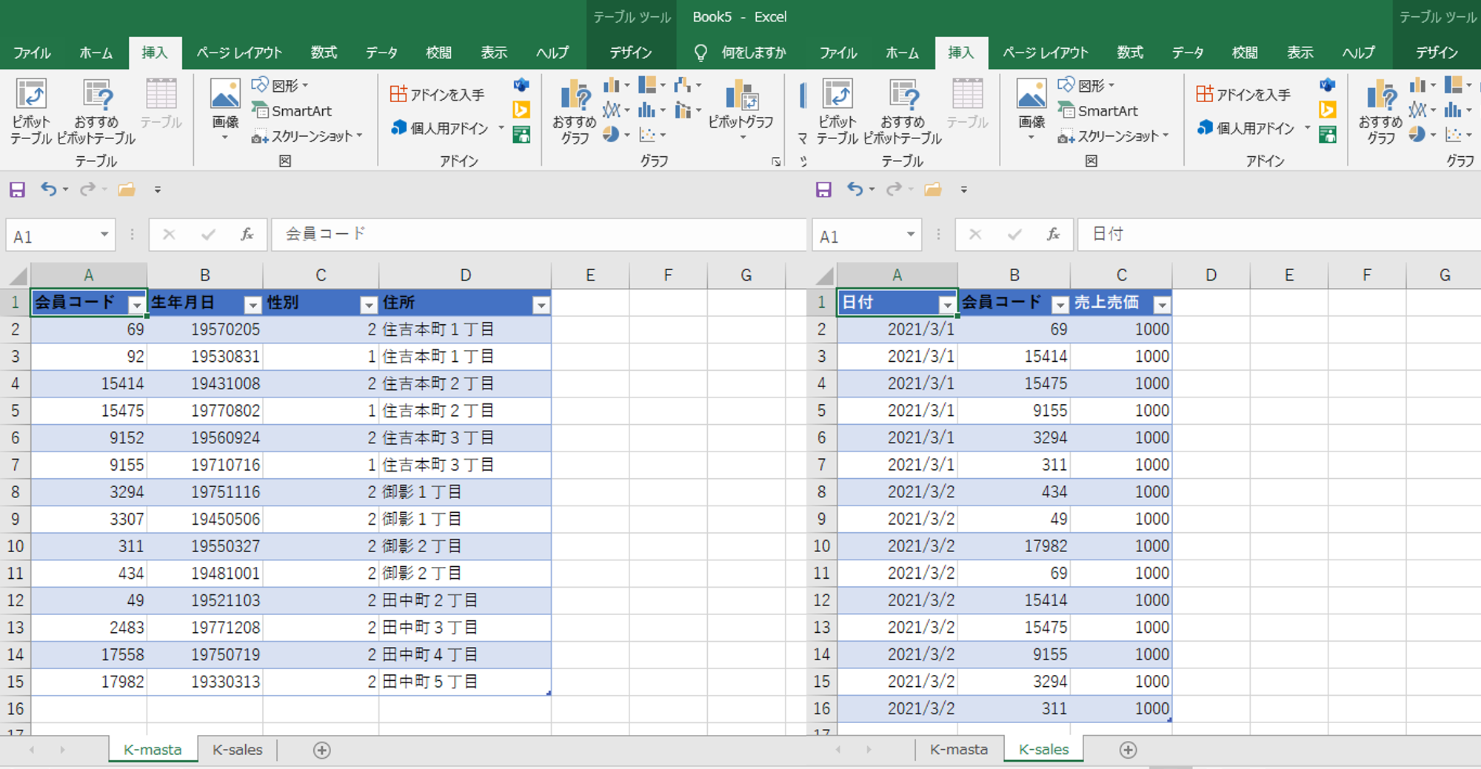Open the 日付 column filter dropdown
The image size is (1481, 769).
[x=947, y=305]
